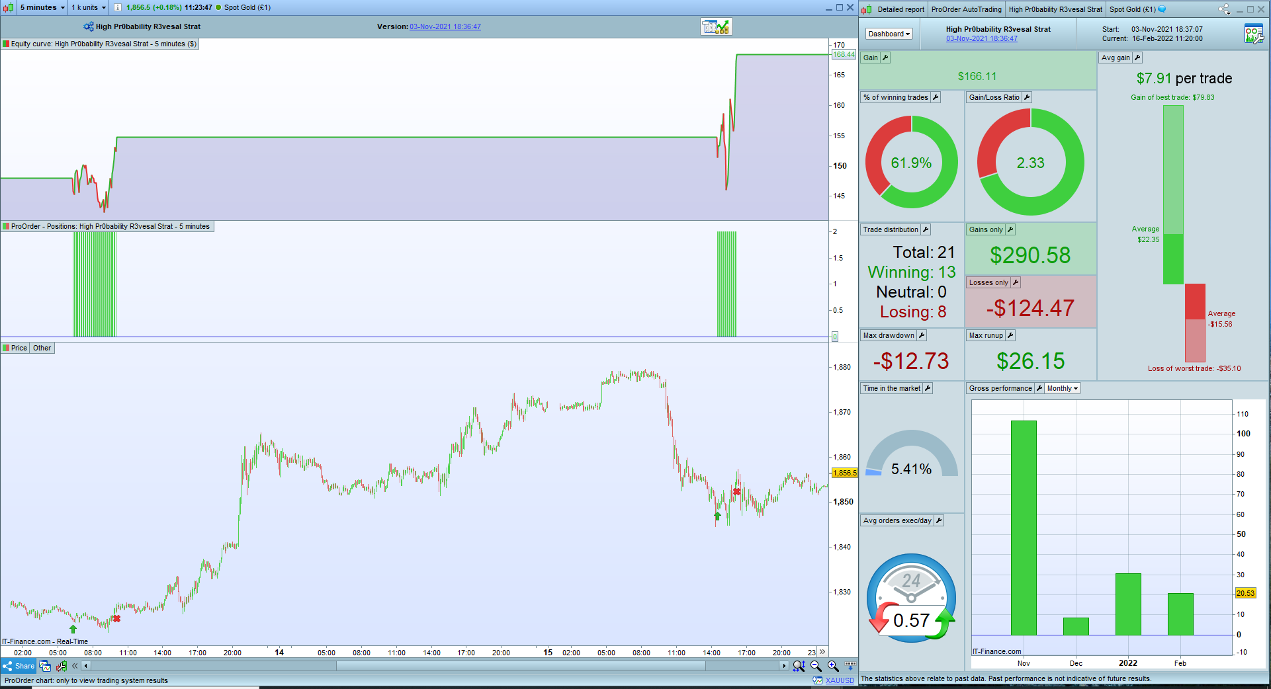Click wrench next to Gross performance
The width and height of the screenshot is (1271, 689).
1039,388
